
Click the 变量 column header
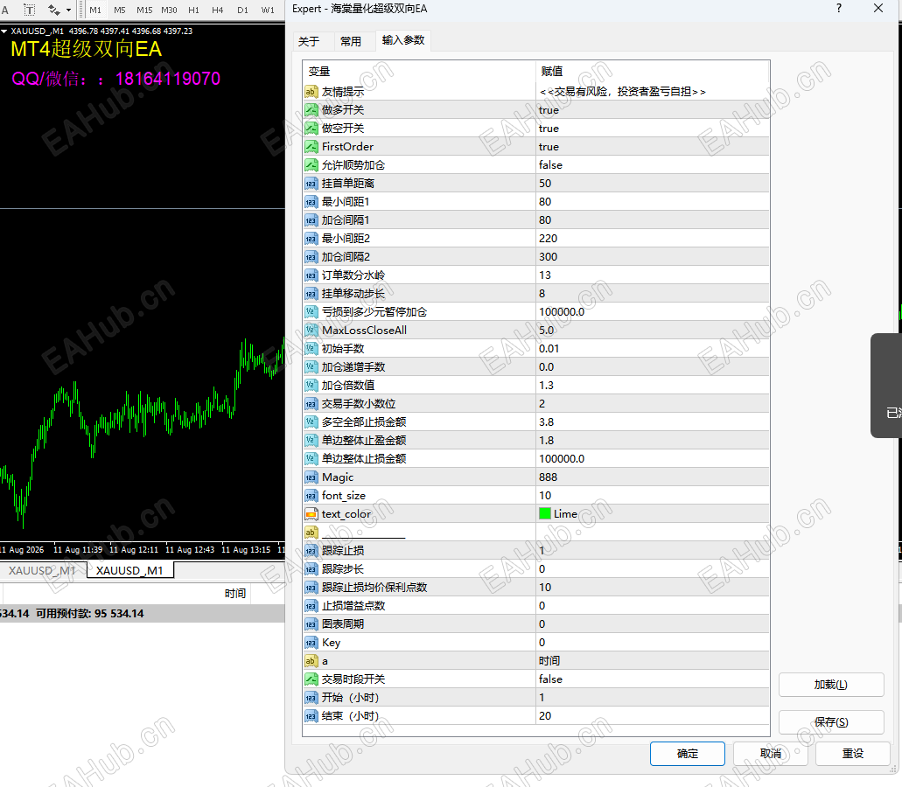click(x=419, y=72)
